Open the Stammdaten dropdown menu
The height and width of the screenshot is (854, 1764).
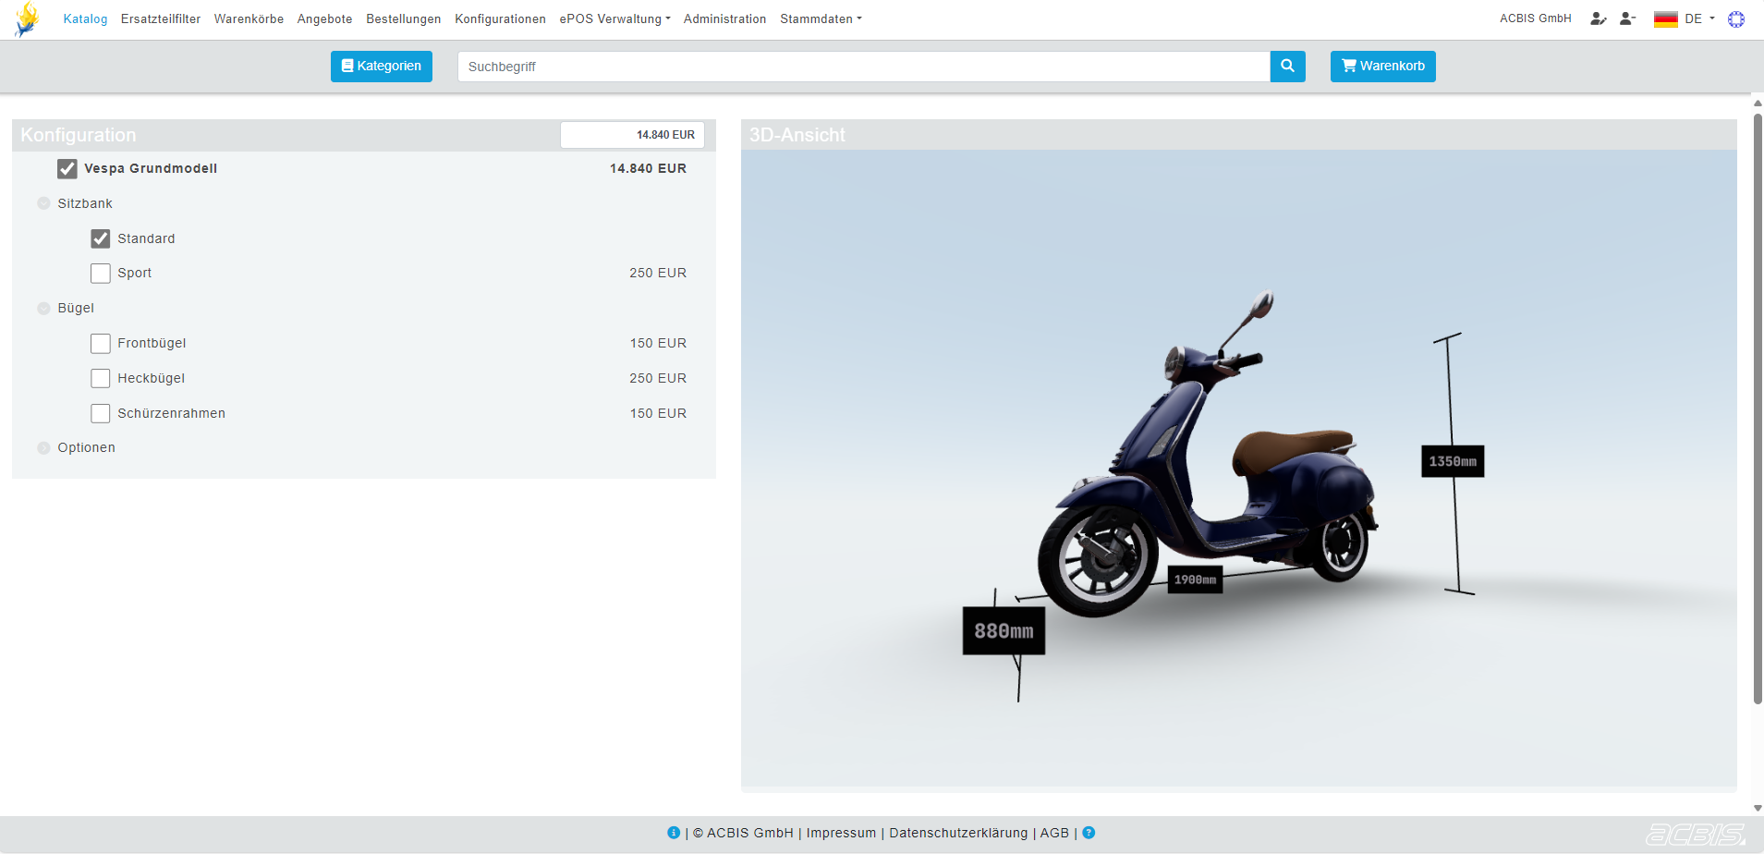(x=821, y=18)
